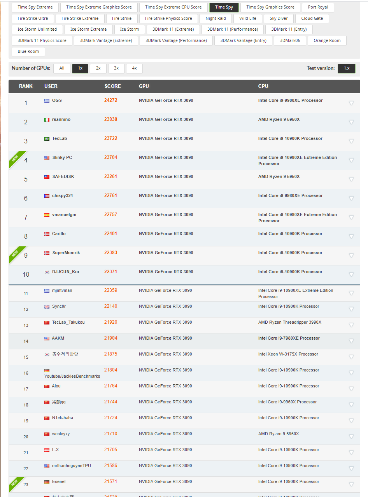Filter results to 2x GPUs
The height and width of the screenshot is (497, 368).
tap(98, 68)
